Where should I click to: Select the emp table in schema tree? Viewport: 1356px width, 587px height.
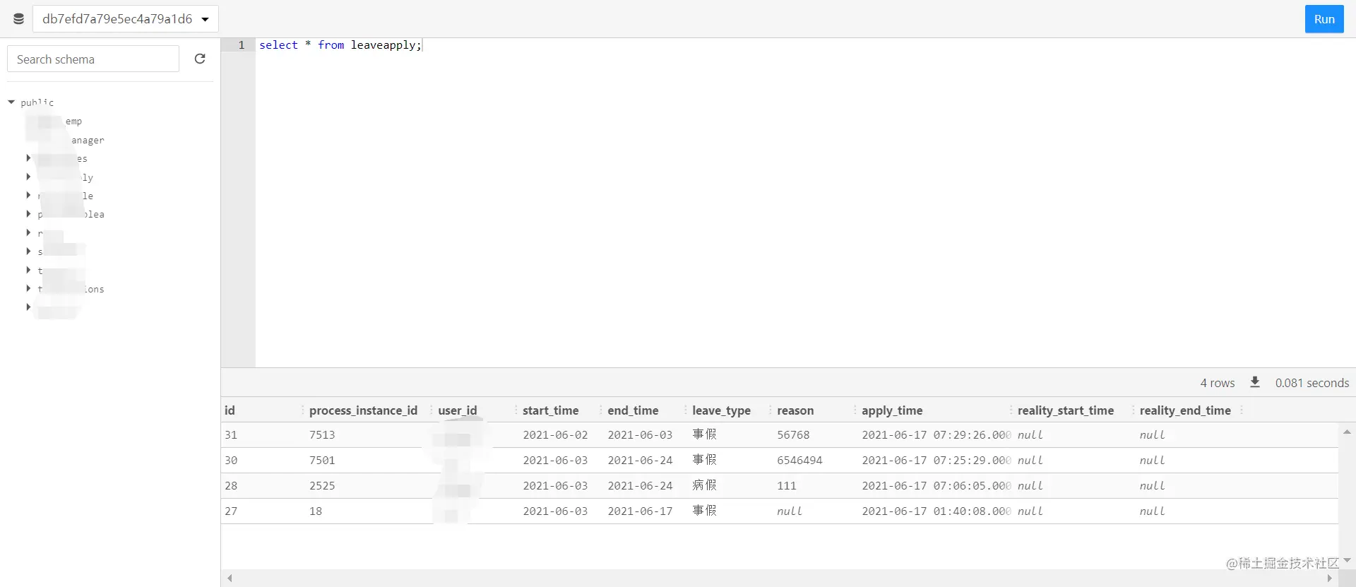tap(73, 121)
